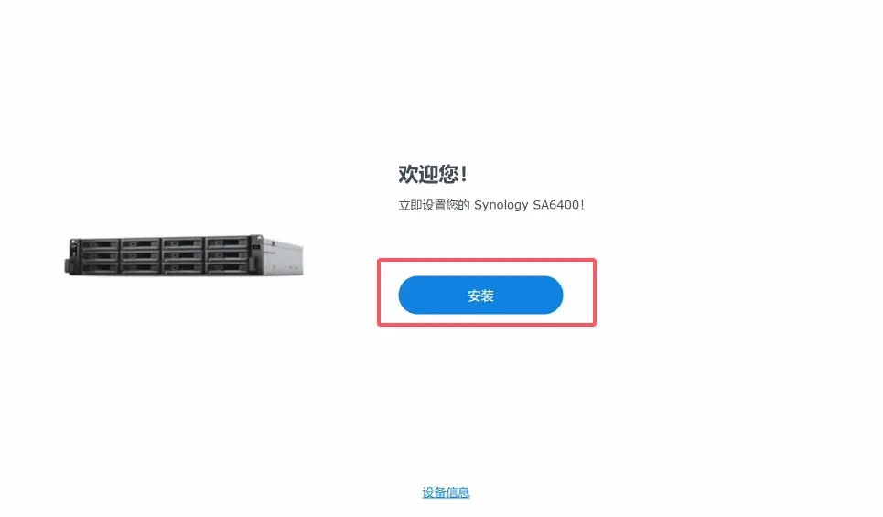Select the 欢迎您! welcome heading

tap(433, 174)
